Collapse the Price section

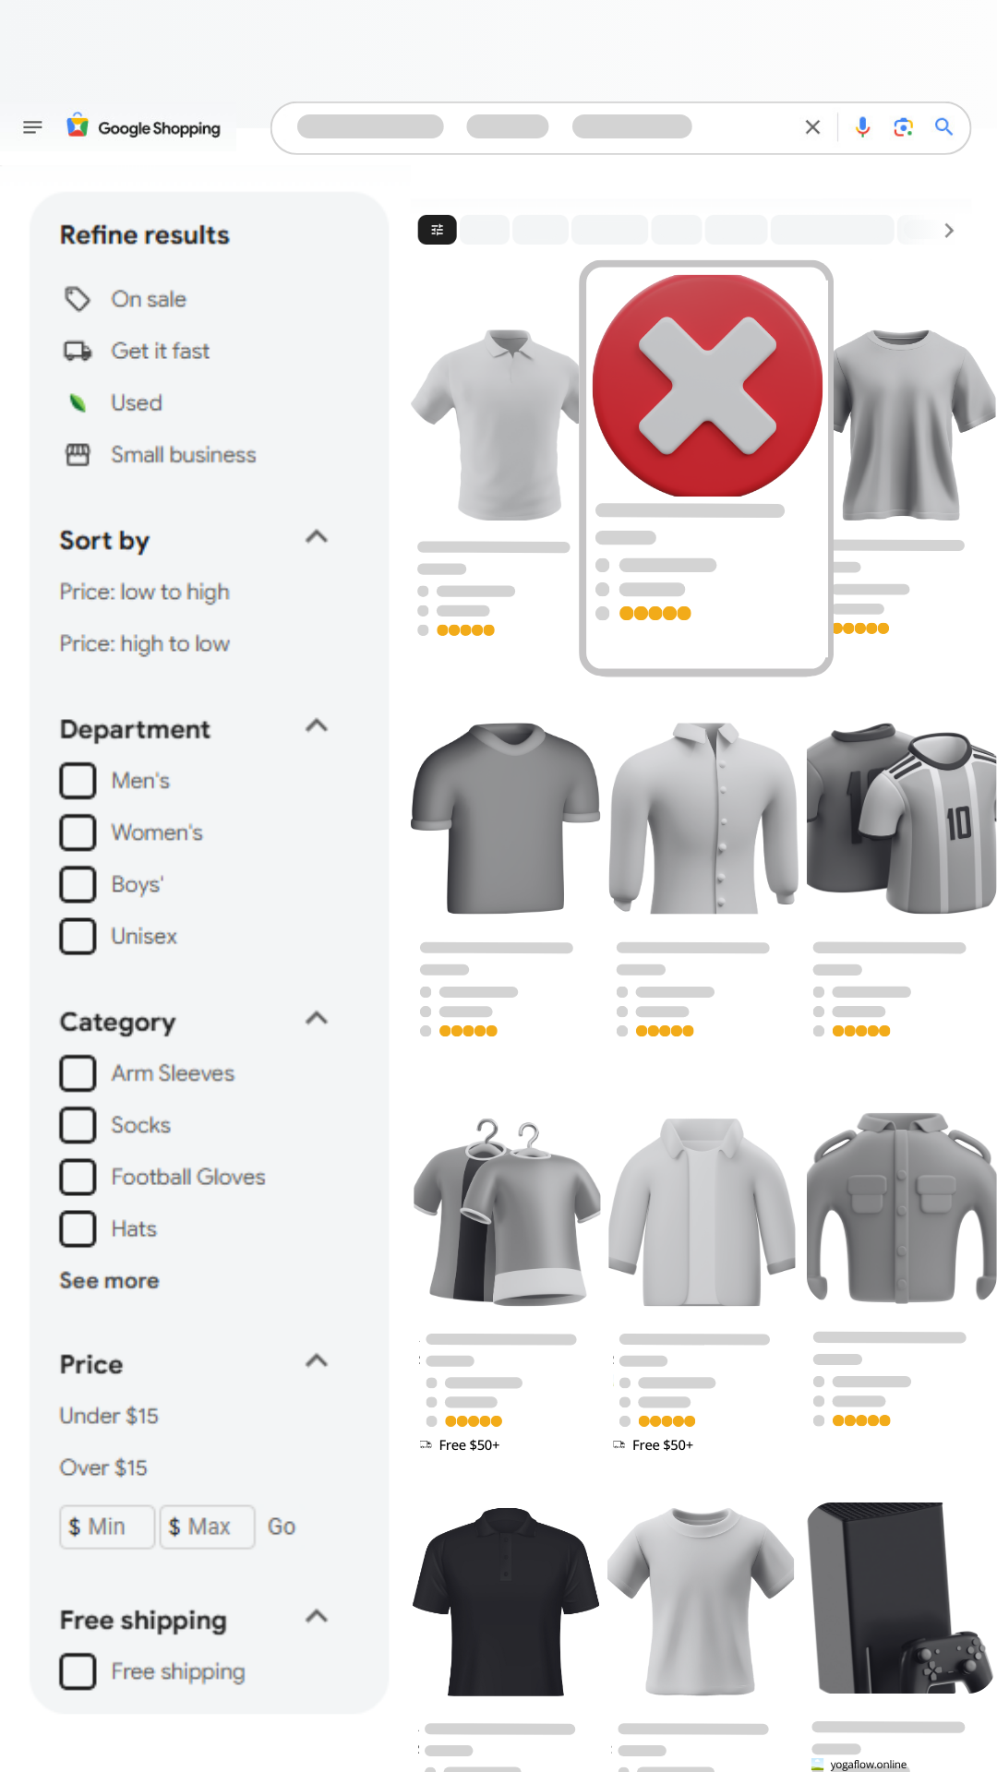[317, 1360]
